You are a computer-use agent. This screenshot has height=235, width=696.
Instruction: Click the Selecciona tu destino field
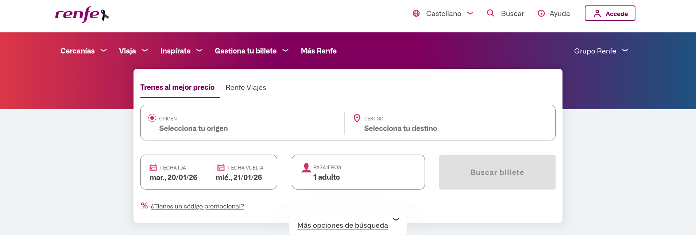(400, 128)
